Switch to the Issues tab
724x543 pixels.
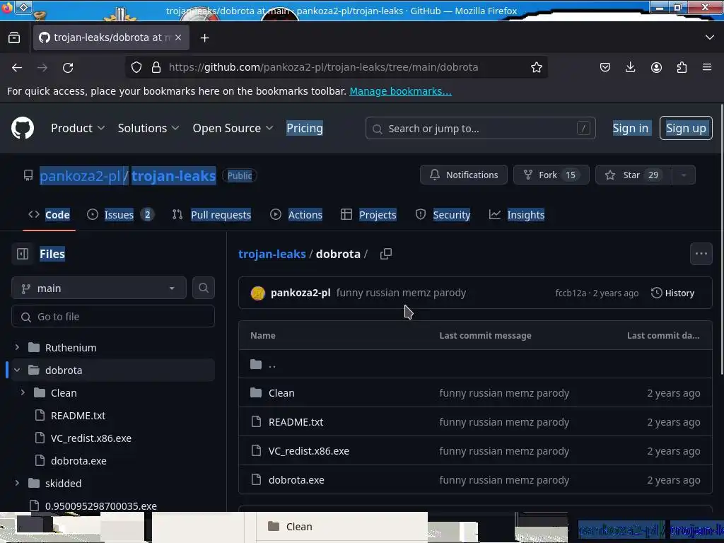119,215
